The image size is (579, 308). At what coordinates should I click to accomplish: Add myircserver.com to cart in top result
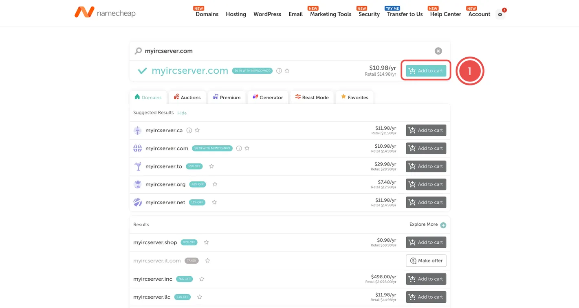point(426,71)
